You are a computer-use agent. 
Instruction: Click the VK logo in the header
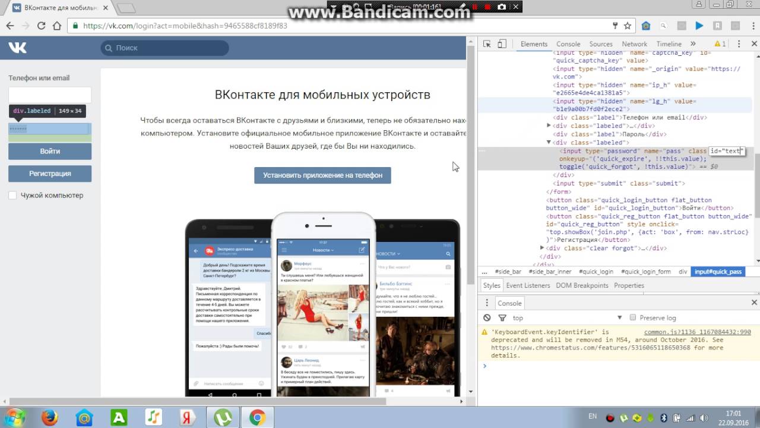click(x=17, y=48)
